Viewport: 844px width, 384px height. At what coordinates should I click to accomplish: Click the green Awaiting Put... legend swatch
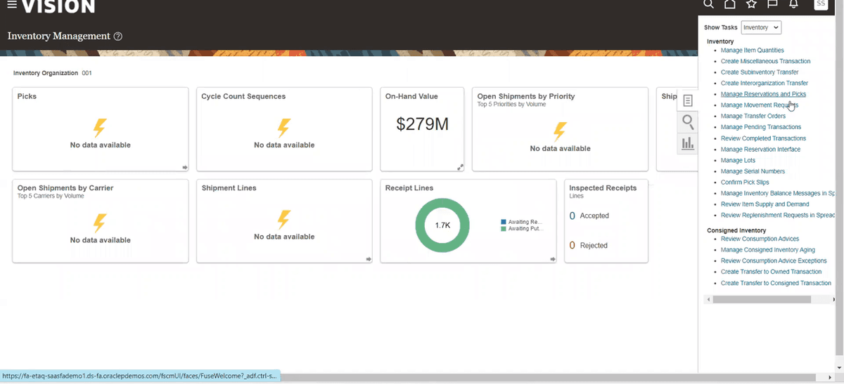504,229
